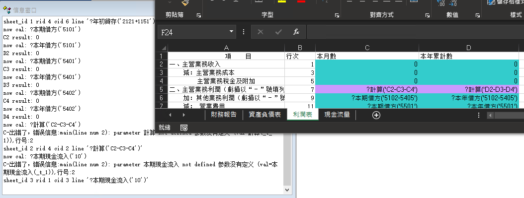Switch to the 資產負債表 sheet tab
The height and width of the screenshot is (198, 524).
pos(264,115)
